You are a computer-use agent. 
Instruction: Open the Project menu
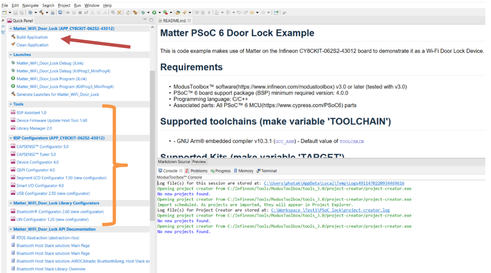64,5
